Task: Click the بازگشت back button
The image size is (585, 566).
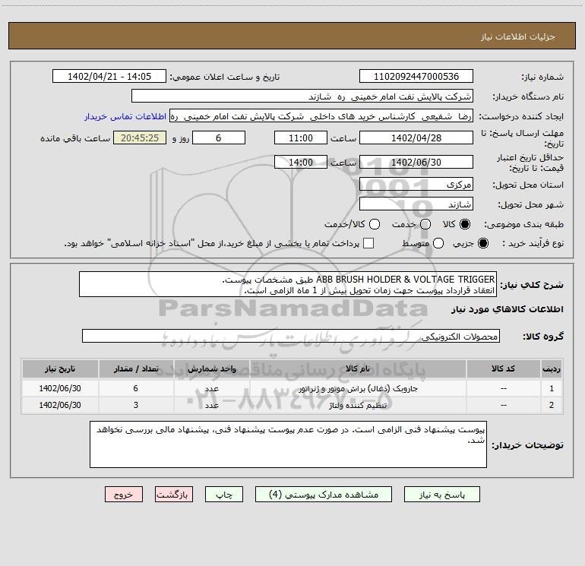Action: point(174,495)
